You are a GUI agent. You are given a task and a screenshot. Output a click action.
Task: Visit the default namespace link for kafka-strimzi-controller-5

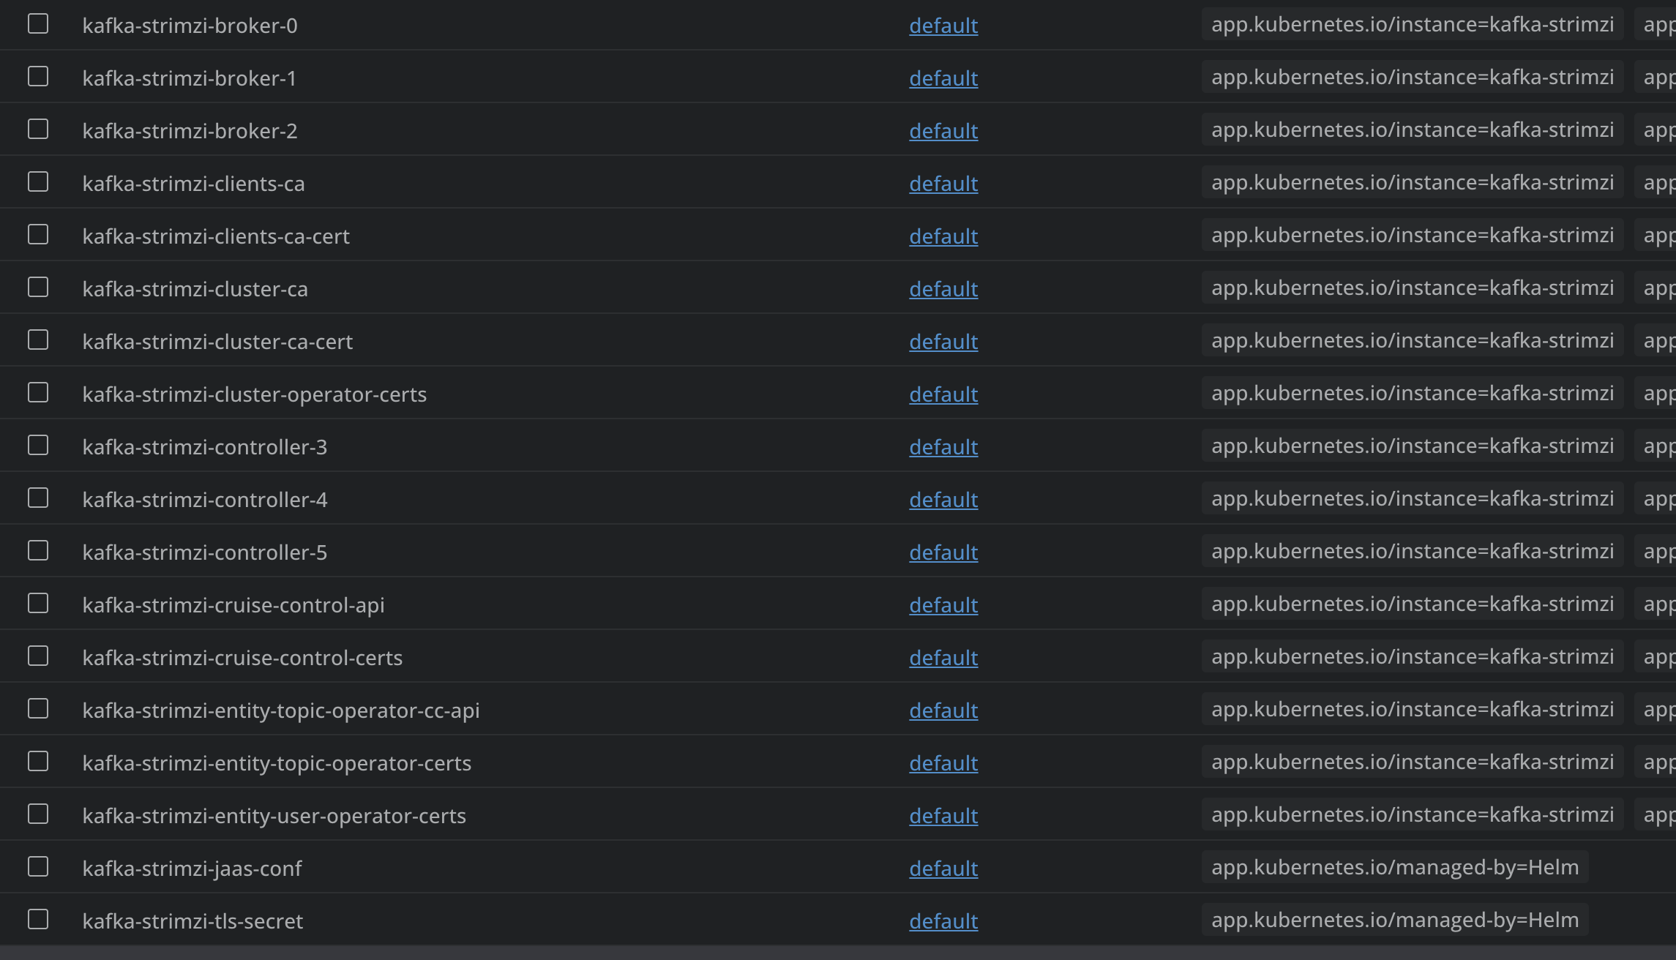943,552
